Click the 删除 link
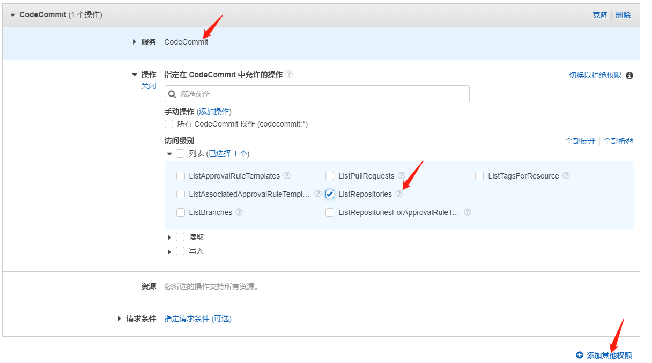Screen dimensions: 652x363 point(623,15)
